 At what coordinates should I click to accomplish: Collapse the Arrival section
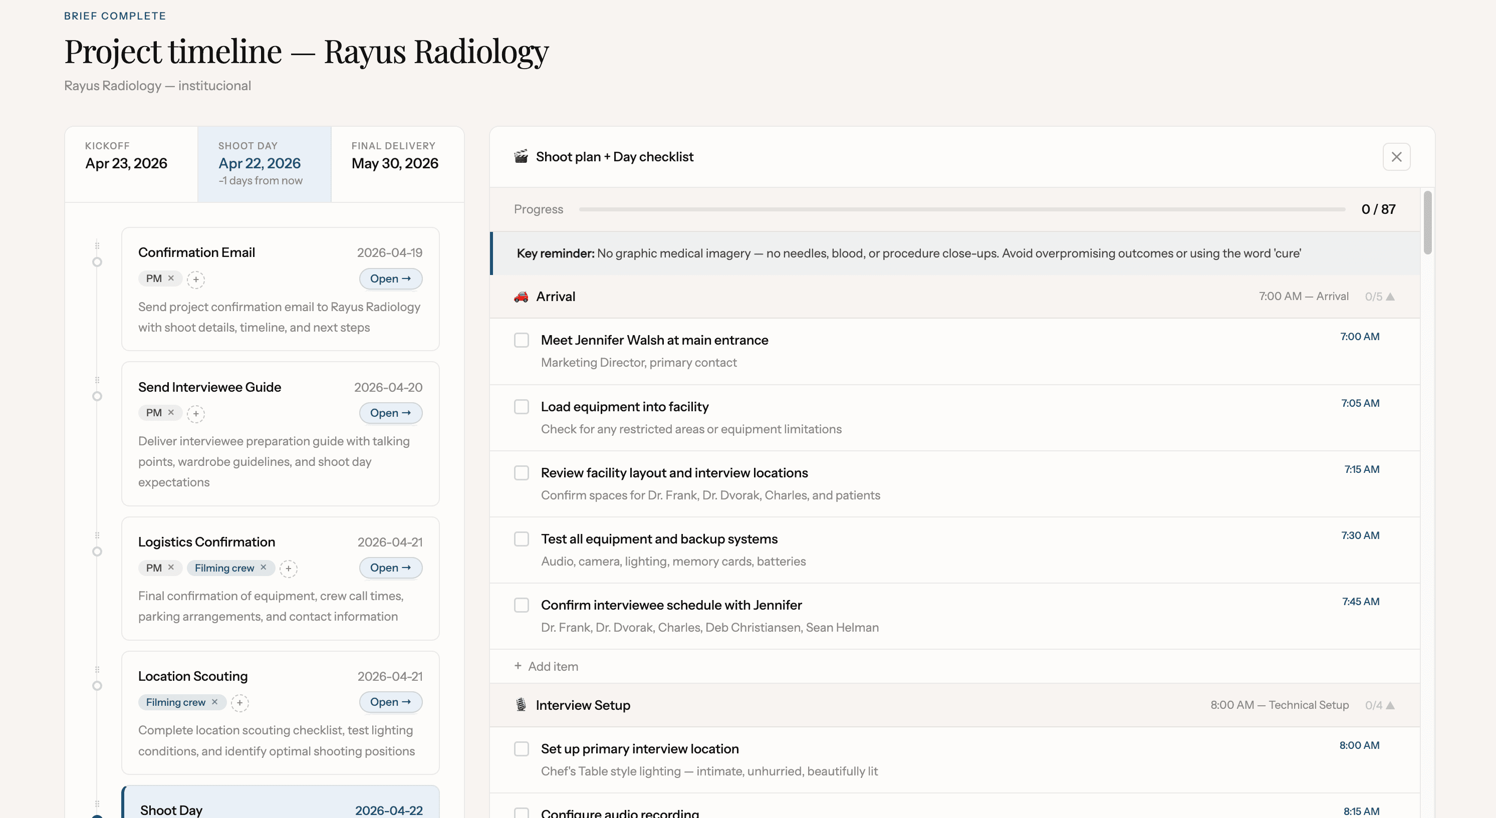click(x=1390, y=297)
